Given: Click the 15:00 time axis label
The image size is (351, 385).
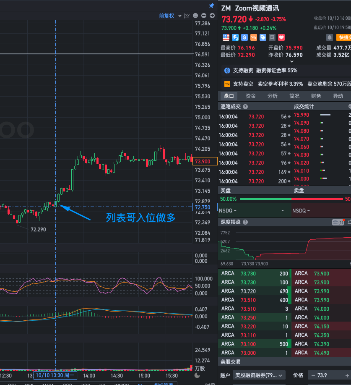Looking at the screenshot, I should pos(144,376).
